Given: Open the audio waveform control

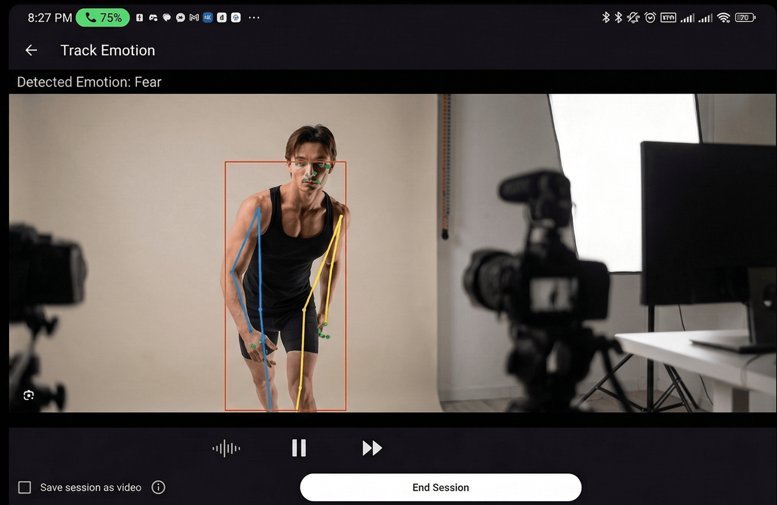Looking at the screenshot, I should pyautogui.click(x=226, y=448).
